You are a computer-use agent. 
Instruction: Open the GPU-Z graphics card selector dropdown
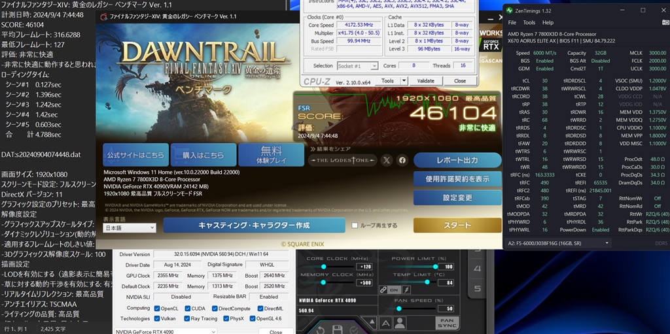166,331
